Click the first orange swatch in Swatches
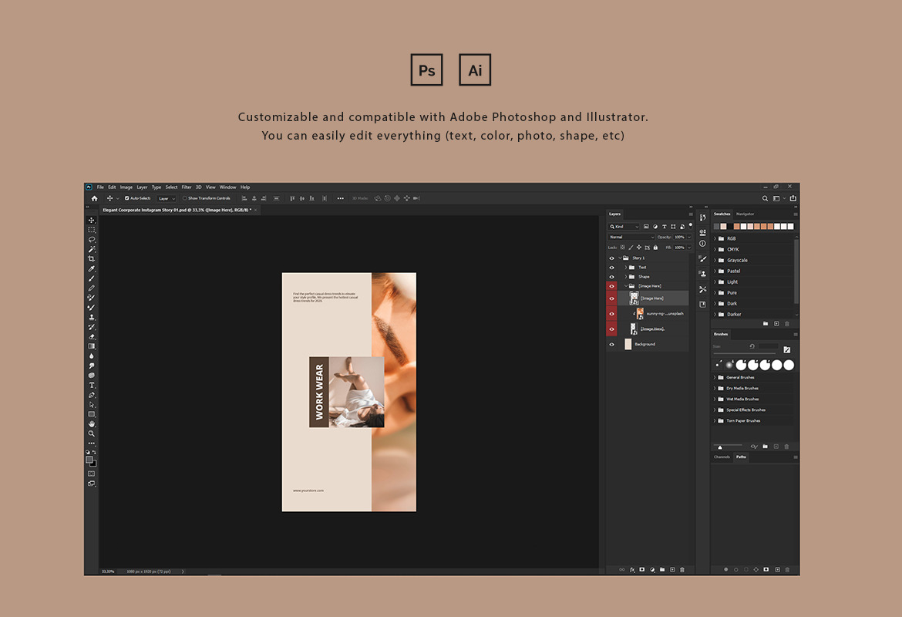Image resolution: width=902 pixels, height=617 pixels. coord(736,227)
